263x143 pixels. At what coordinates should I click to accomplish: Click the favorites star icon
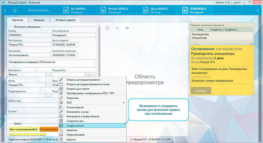15,11
